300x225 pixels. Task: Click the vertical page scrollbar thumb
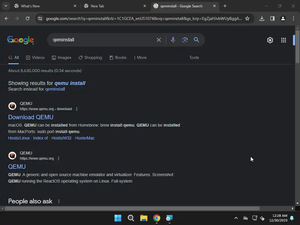click(x=297, y=47)
